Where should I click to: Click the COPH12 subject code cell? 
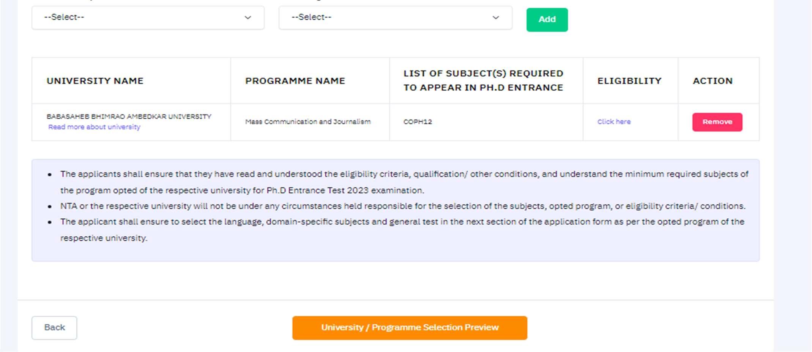pos(418,122)
